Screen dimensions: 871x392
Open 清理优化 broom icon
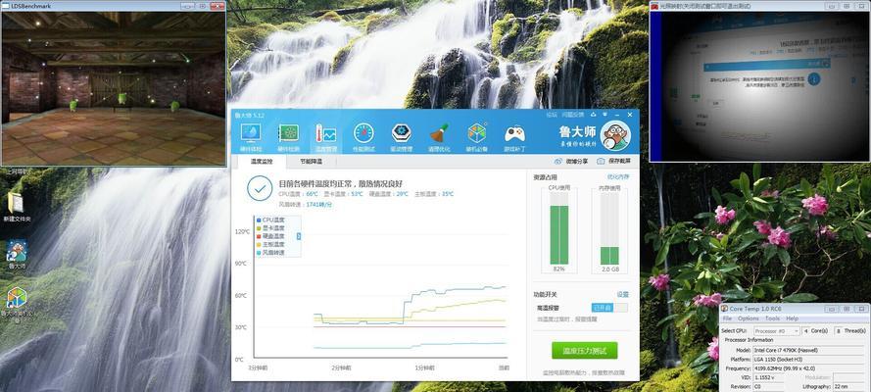(439, 133)
